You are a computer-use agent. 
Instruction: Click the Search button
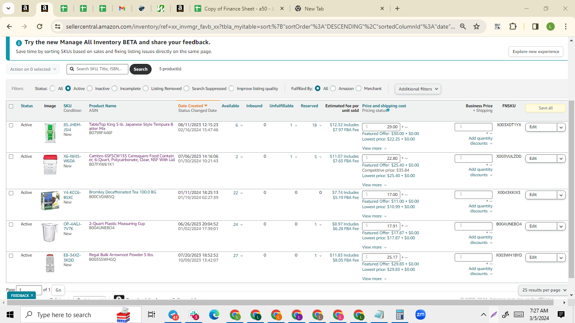coord(141,69)
